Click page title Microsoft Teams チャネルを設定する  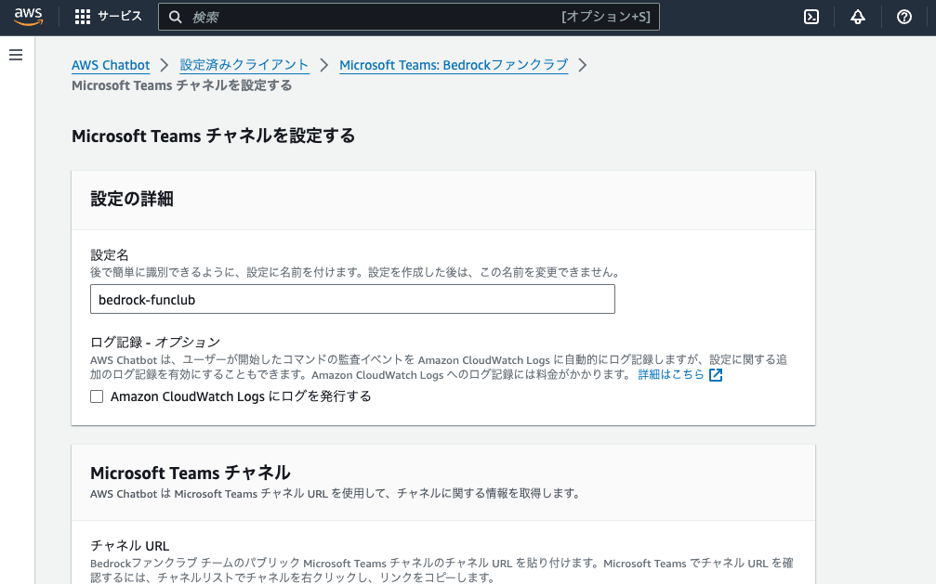click(213, 136)
